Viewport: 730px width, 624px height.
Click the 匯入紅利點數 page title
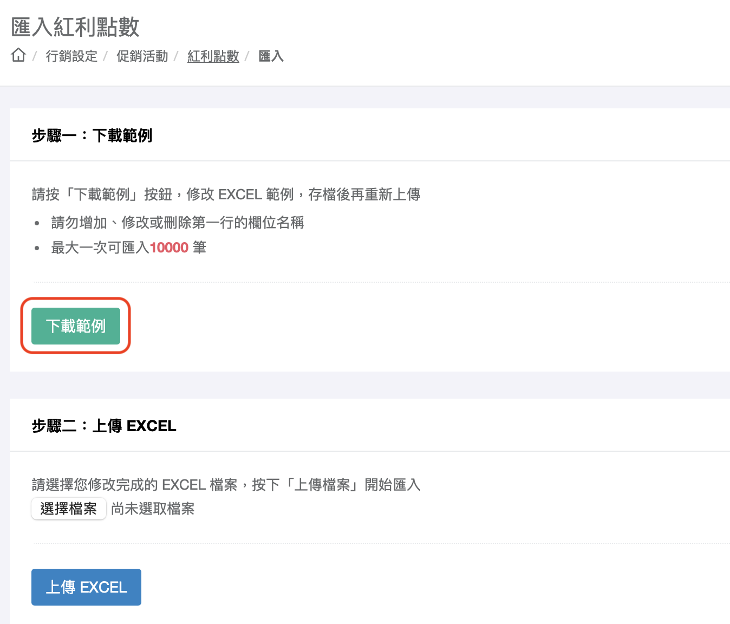tap(74, 27)
